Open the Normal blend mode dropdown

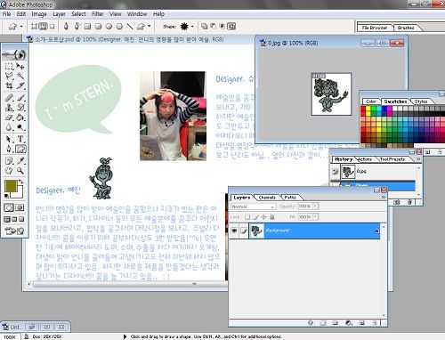tap(254, 206)
